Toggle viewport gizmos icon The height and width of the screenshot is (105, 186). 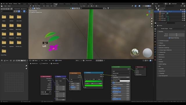point(135,6)
